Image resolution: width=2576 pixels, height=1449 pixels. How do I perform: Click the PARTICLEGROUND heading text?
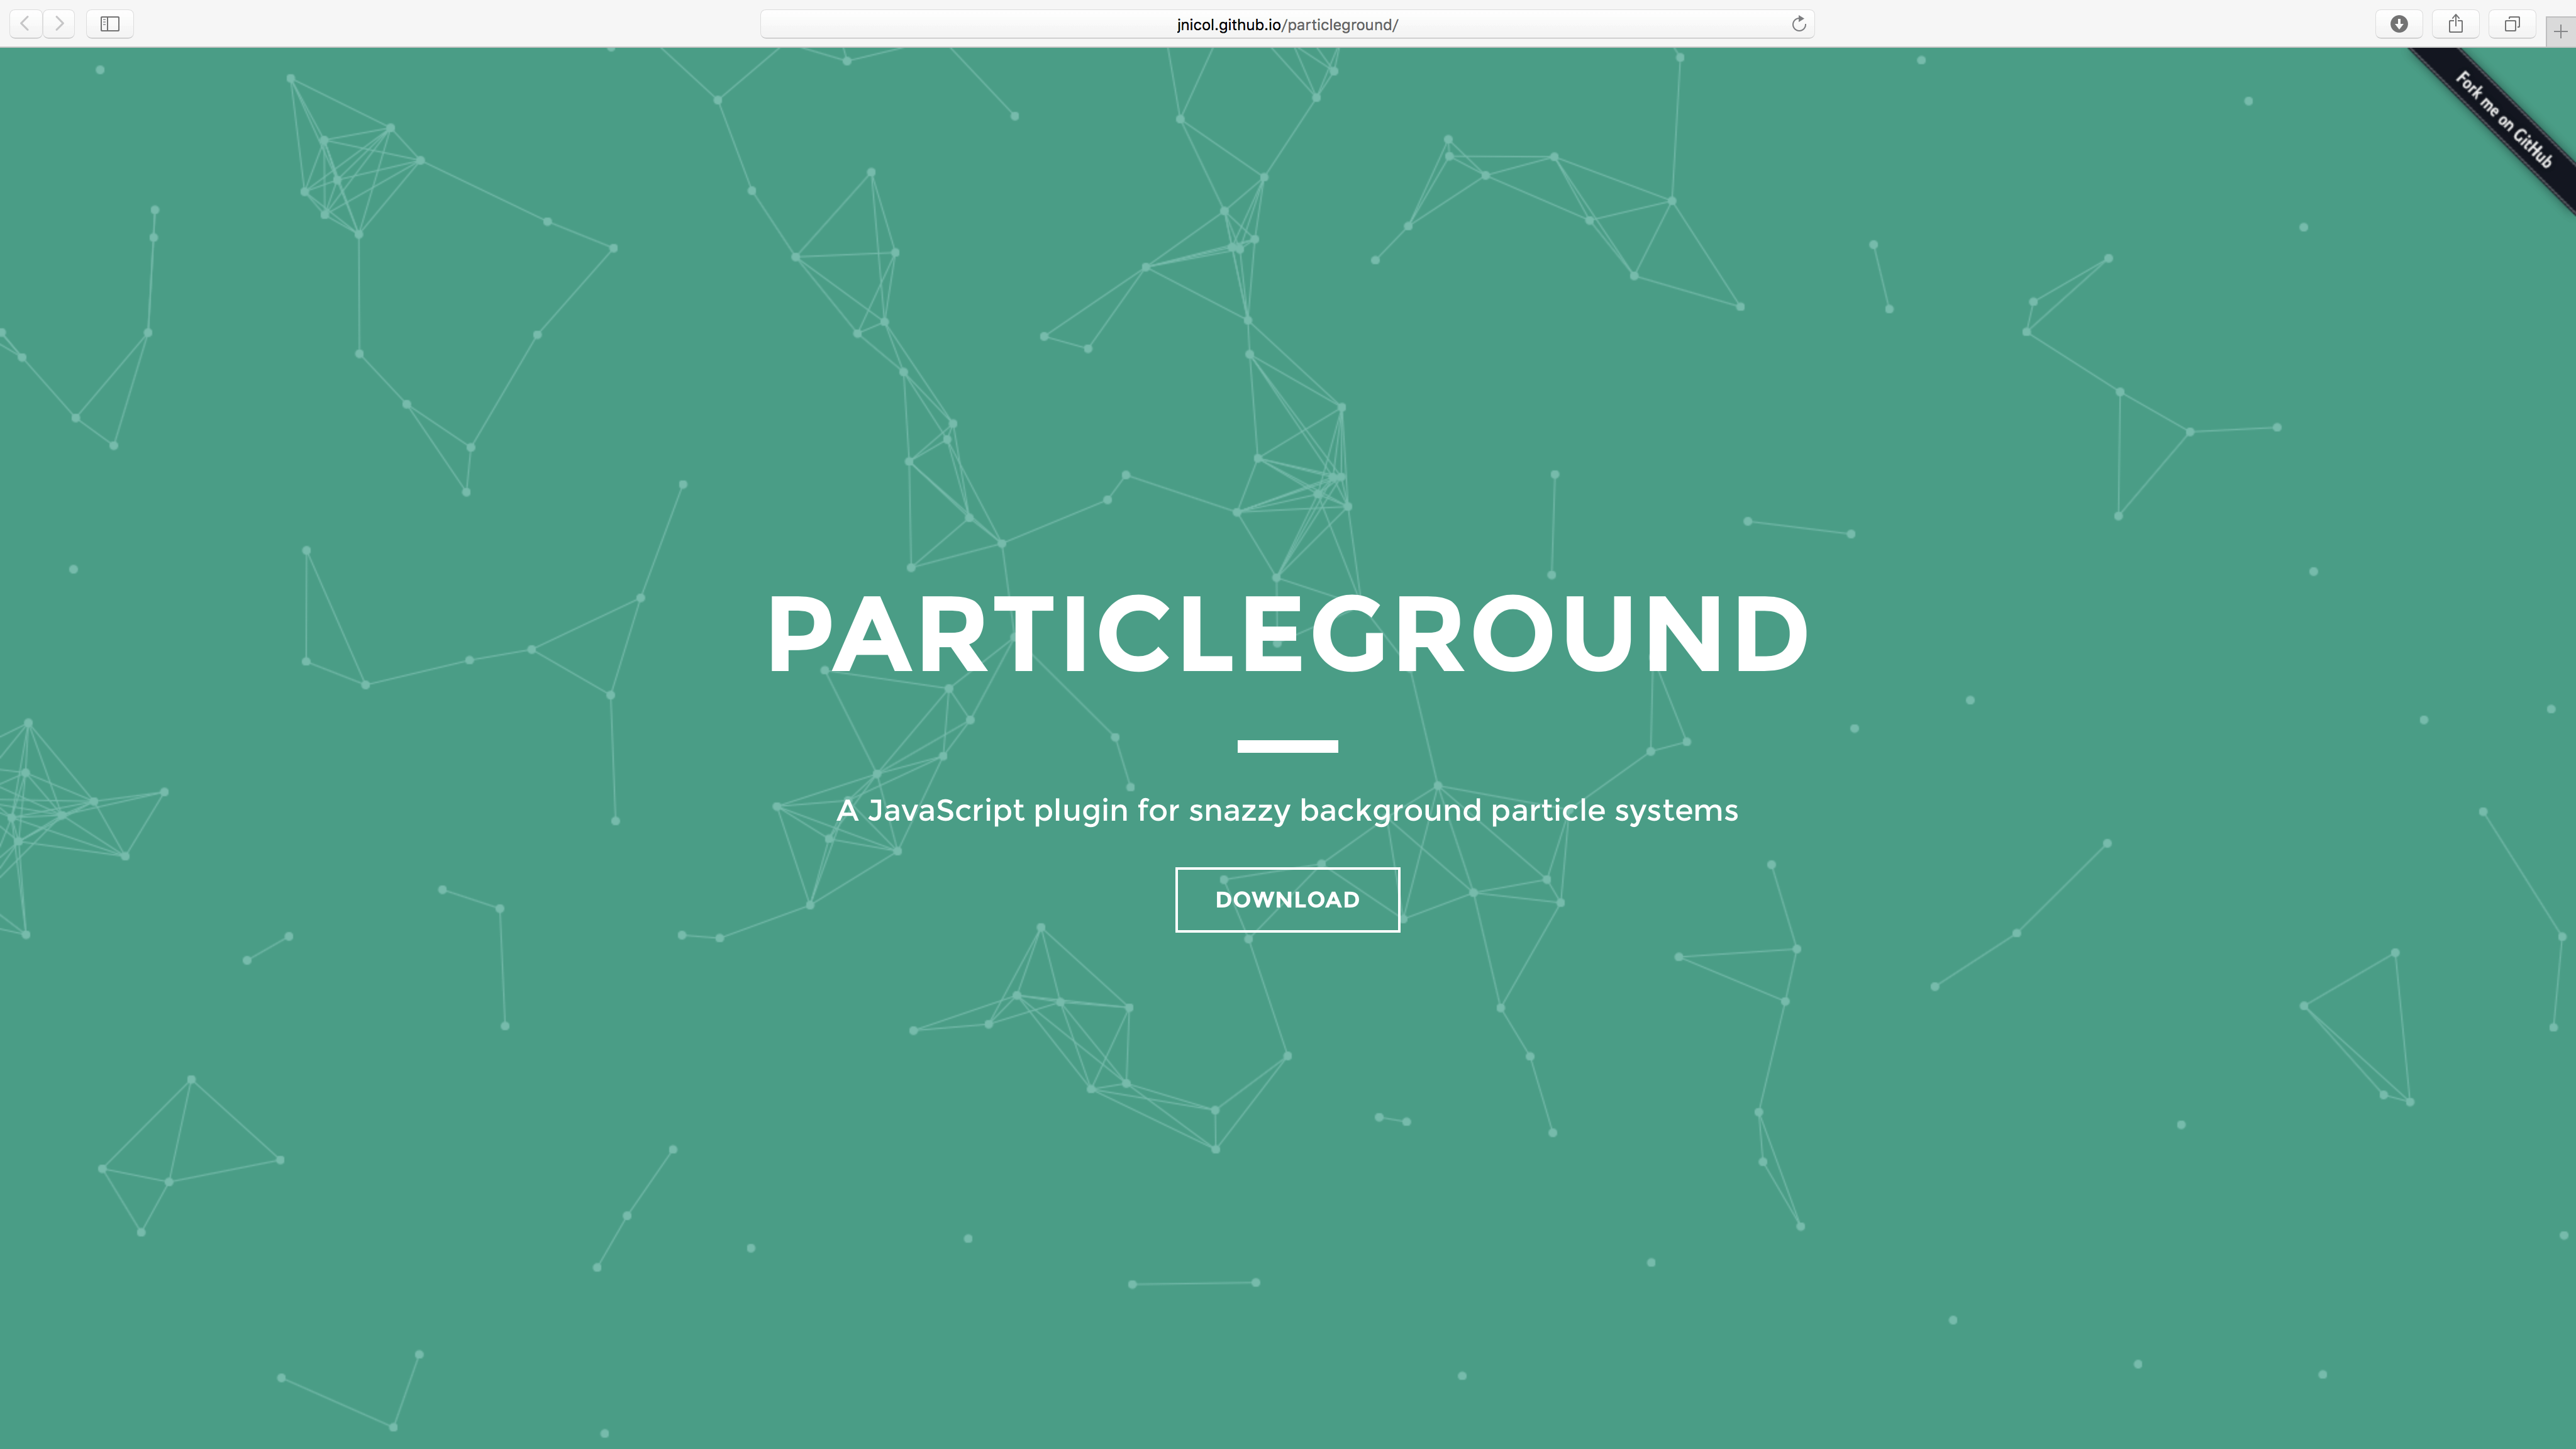[1287, 634]
